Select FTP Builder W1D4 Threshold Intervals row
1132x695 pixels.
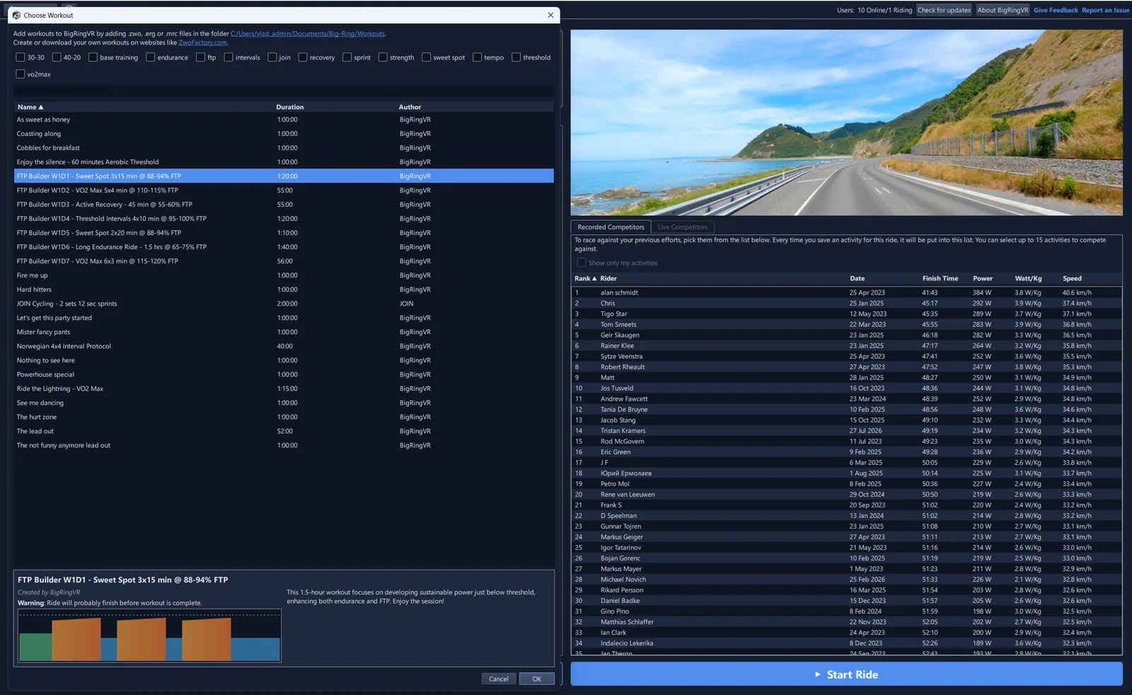284,219
